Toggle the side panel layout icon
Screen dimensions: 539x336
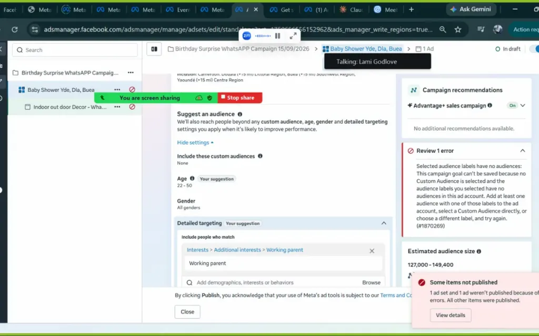[x=154, y=49]
